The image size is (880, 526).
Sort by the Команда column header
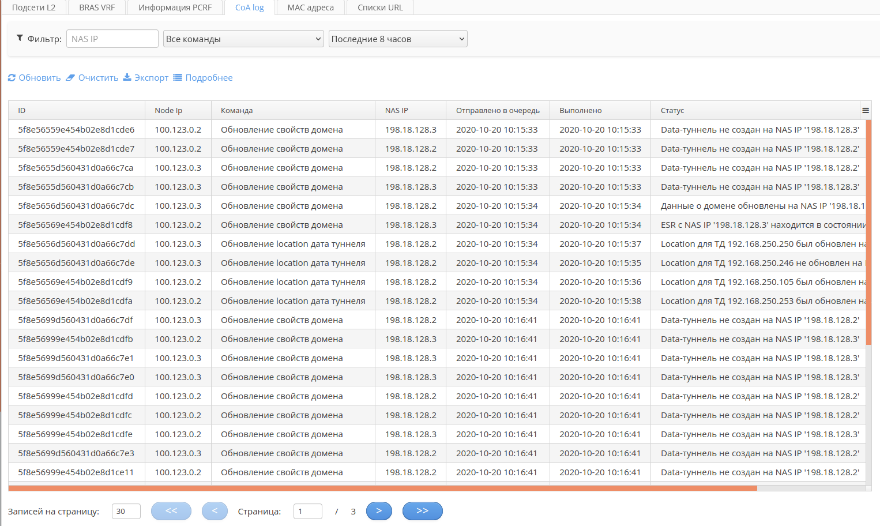(237, 110)
